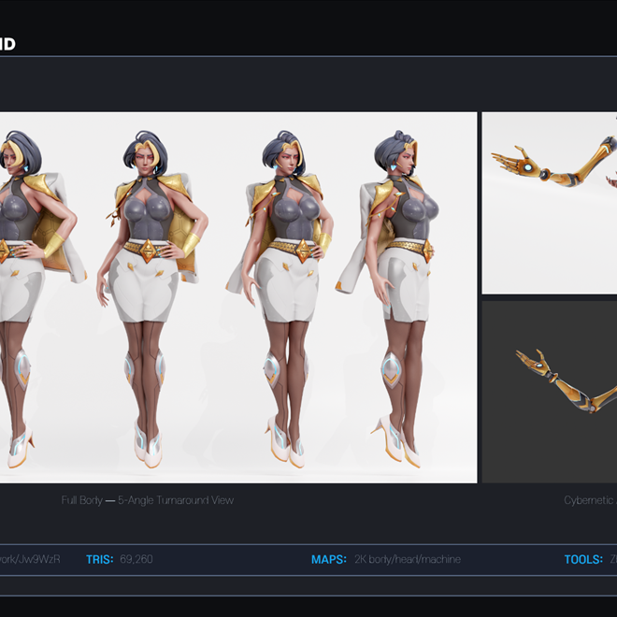Click the 'MAPS:' label
The height and width of the screenshot is (617, 617).
(x=329, y=559)
